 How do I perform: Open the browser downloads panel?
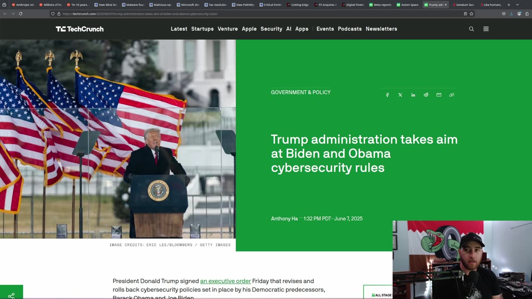coord(511,14)
